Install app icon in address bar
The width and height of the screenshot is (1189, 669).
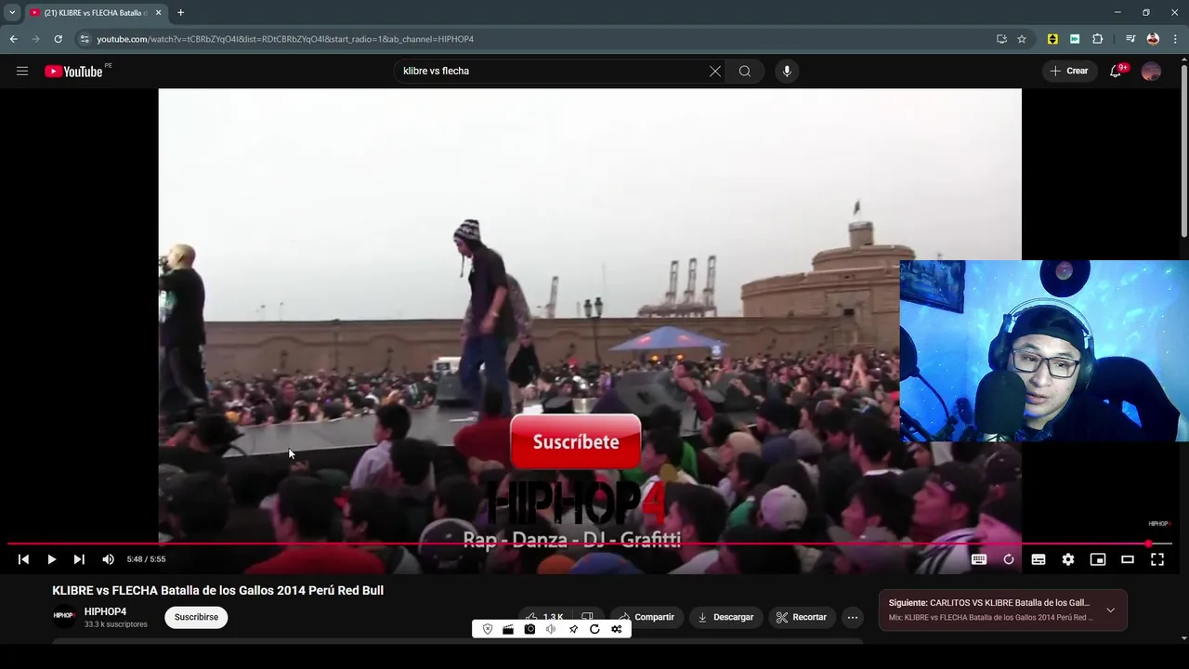(x=1001, y=39)
